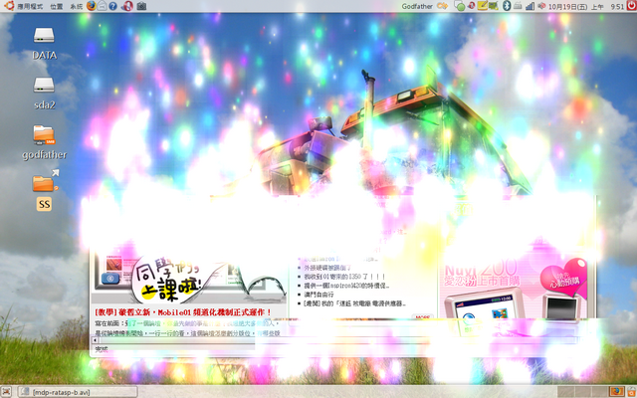Image resolution: width=637 pixels, height=398 pixels.
Task: Open the 我收到01寄來的1350了 forum link
Action: [x=344, y=277]
